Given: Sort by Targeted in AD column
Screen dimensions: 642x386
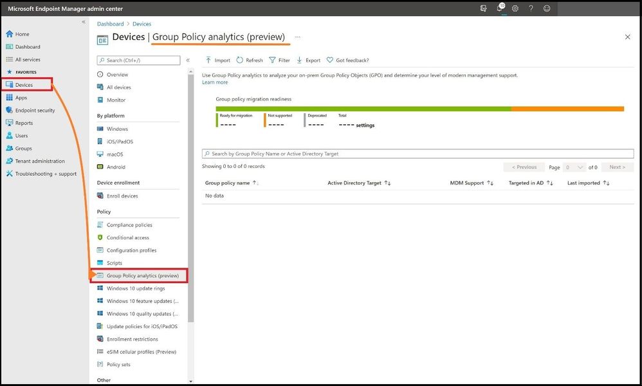Looking at the screenshot, I should coord(531,183).
